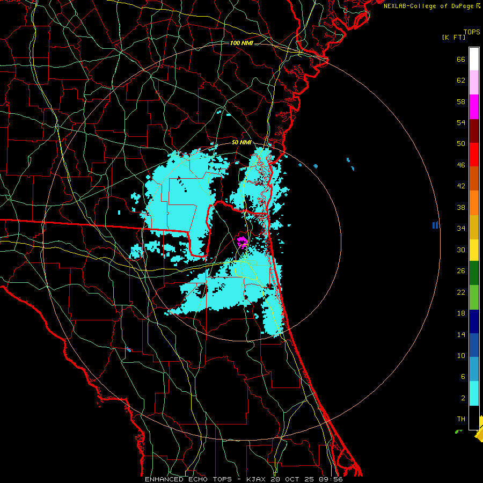The width and height of the screenshot is (483, 483).
Task: Click the dark blue echo bars at east ring edge
Action: pos(435,225)
